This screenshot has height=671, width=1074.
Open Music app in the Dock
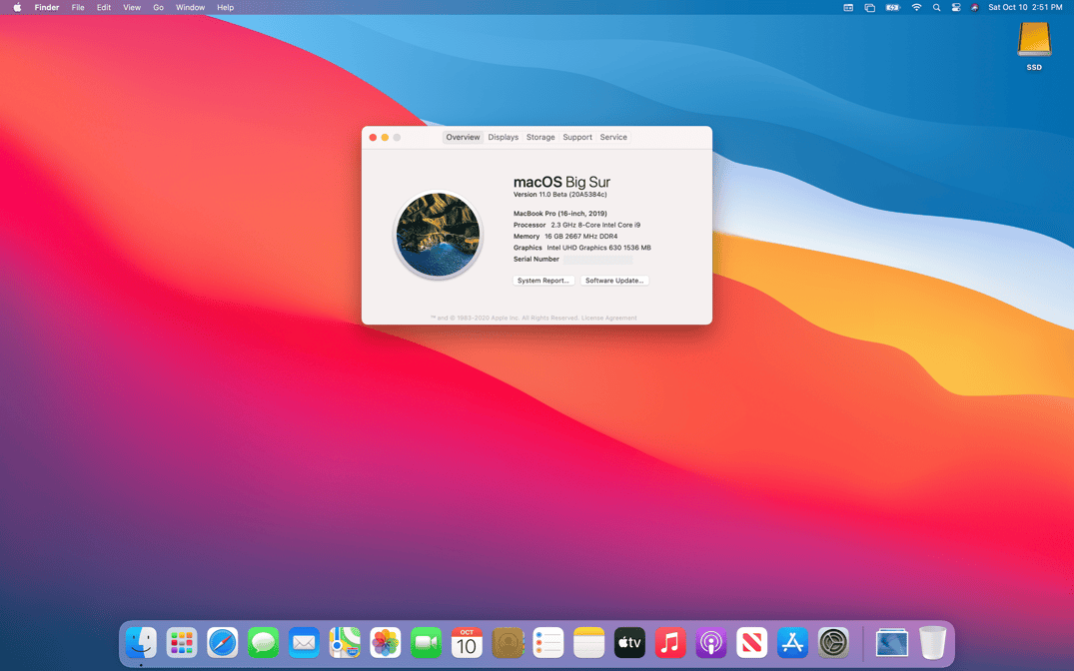click(x=670, y=643)
